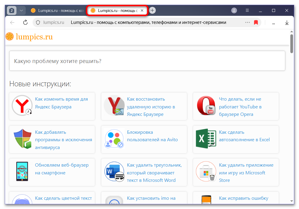
Task: Open "Как сделать автозаполнение в Excel"
Action: (244, 136)
